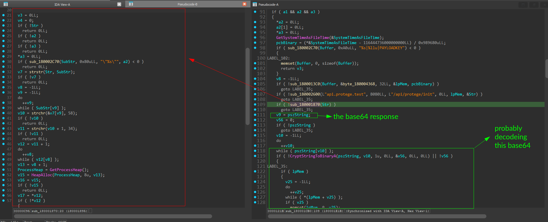The image size is (548, 222).
Task: Click status field "sub_180001870:20 (180001895)"
Action: (59, 211)
